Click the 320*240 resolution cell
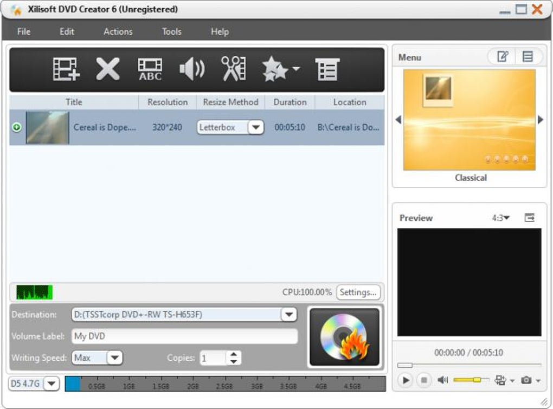Viewport: 553px width, 409px height. point(167,127)
